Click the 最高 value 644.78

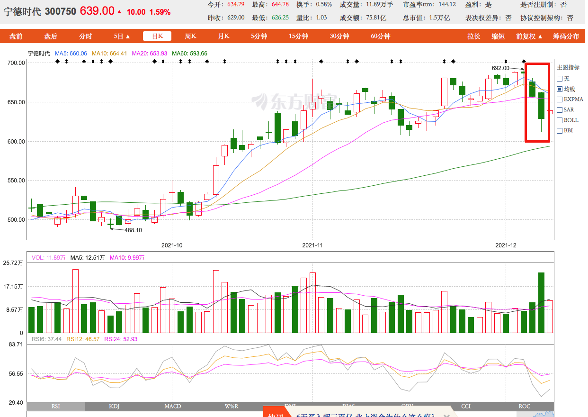[280, 5]
